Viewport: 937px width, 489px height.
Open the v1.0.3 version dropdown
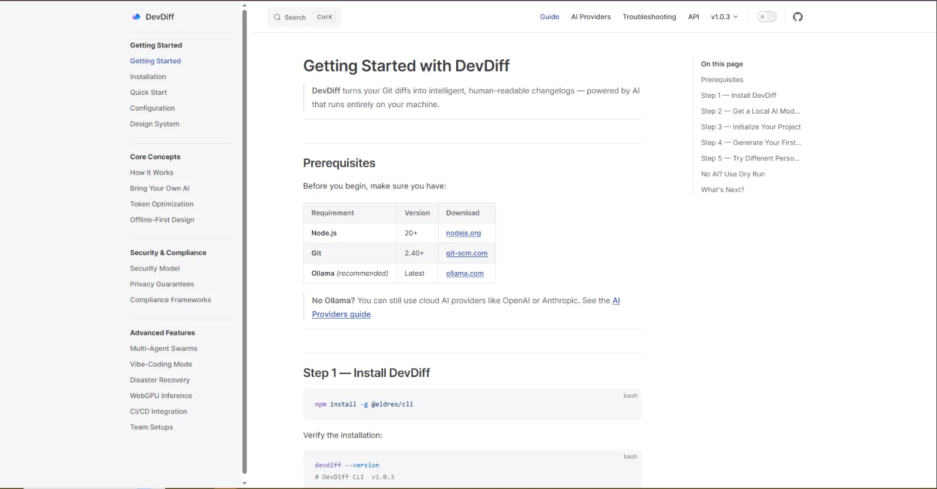[x=724, y=17]
